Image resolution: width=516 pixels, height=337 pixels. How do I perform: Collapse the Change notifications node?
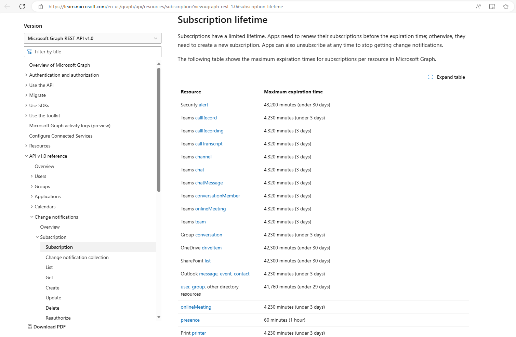(x=32, y=217)
